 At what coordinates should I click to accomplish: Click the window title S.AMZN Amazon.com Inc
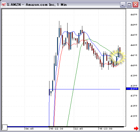coord(37,5)
